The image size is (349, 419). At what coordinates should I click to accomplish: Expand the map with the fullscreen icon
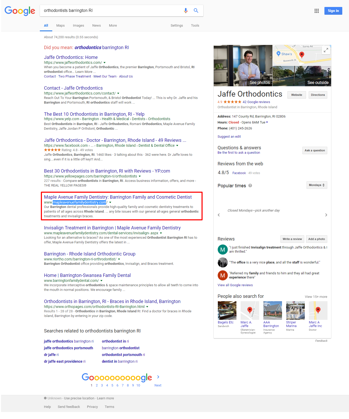[x=326, y=50]
